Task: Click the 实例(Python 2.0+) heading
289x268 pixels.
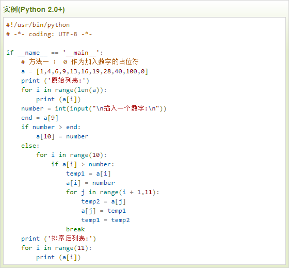Action: [34, 9]
